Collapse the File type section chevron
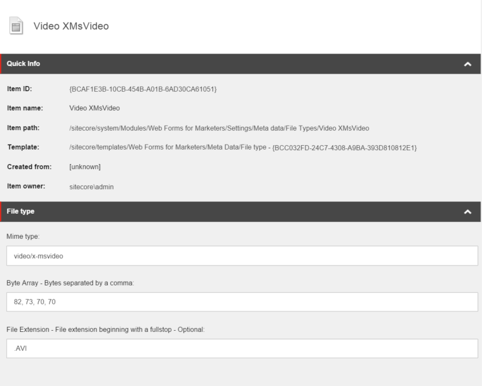 (467, 212)
